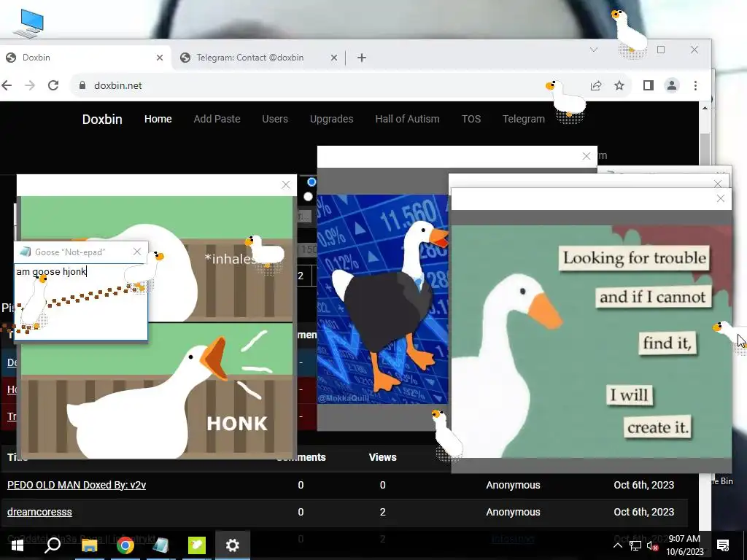Open Telegram nav item

(524, 119)
